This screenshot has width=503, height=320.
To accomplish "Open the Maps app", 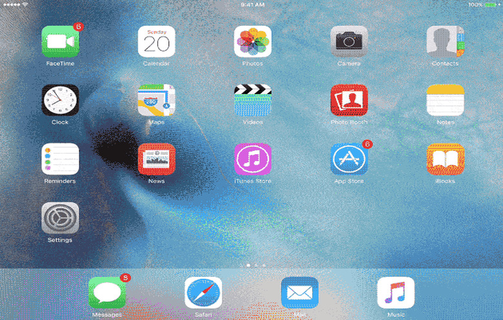I will point(156,100).
